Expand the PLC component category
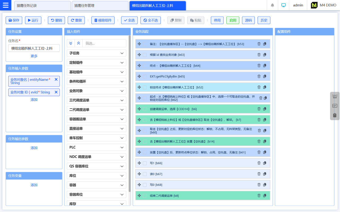 96,147
